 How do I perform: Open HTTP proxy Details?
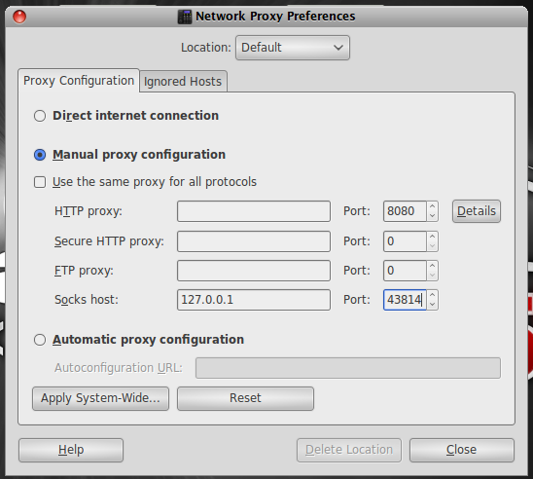click(477, 211)
